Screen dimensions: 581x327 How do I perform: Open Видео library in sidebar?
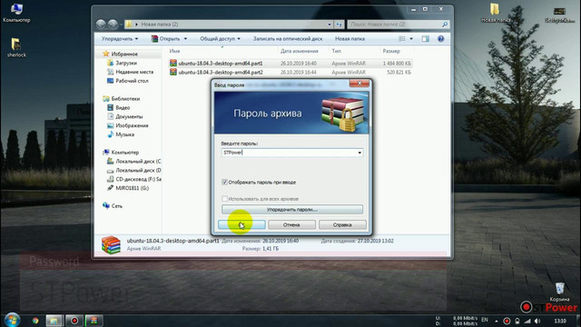coord(123,107)
